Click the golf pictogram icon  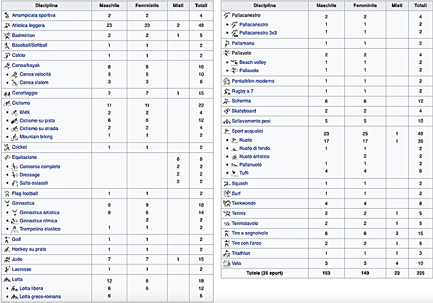[6, 239]
